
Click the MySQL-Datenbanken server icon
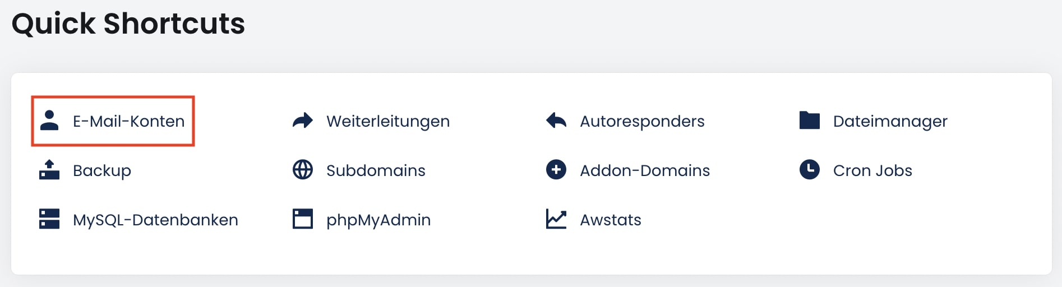[x=49, y=219]
